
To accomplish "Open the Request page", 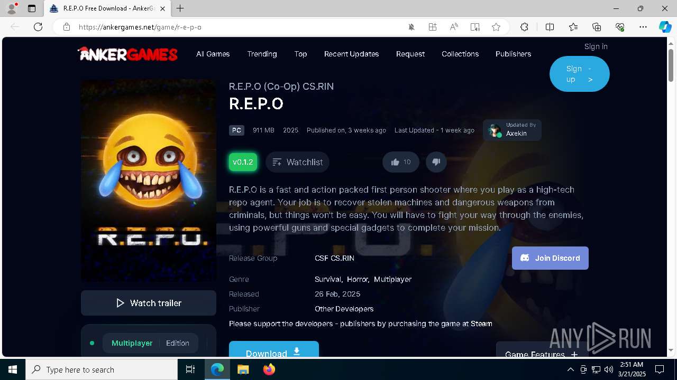I will tap(410, 54).
